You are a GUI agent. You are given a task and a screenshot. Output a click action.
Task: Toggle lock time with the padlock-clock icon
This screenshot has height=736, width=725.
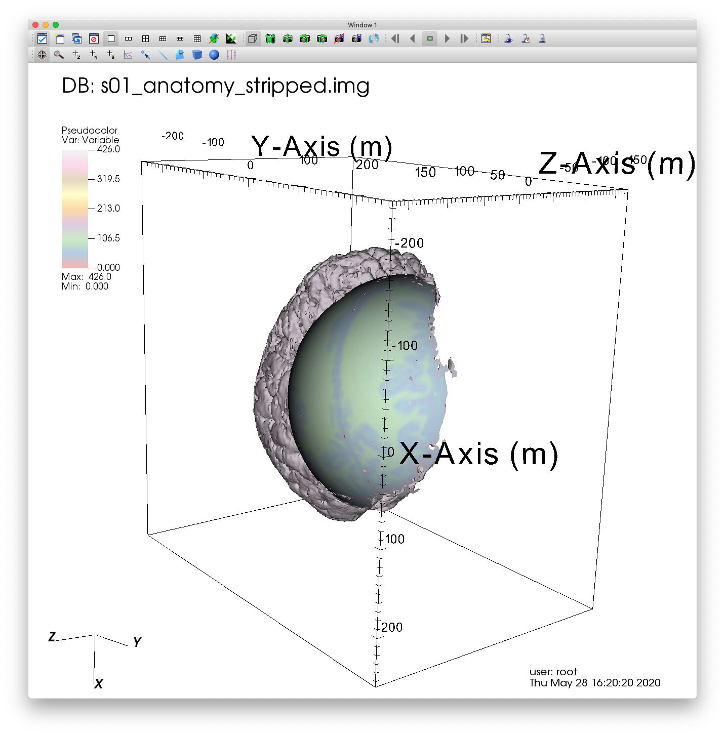(525, 38)
